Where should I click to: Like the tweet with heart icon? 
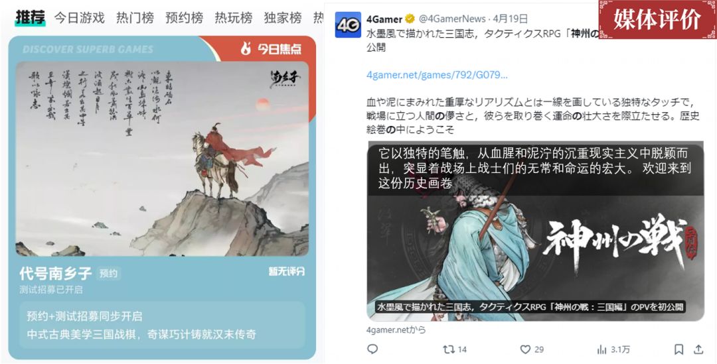(525, 349)
